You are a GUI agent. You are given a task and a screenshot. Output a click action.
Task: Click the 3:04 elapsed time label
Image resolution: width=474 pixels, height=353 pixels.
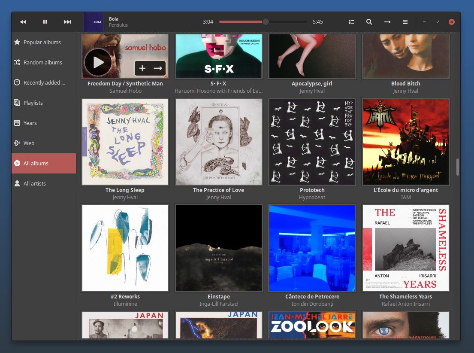208,22
